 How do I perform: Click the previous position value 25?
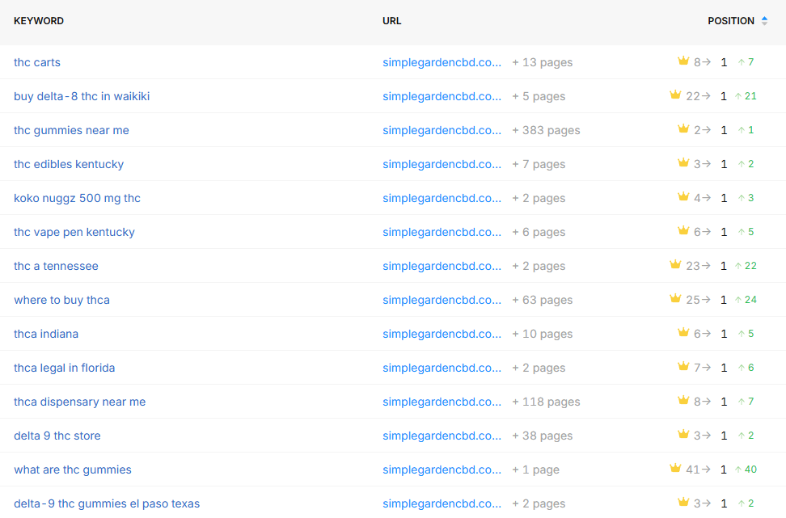tap(693, 300)
